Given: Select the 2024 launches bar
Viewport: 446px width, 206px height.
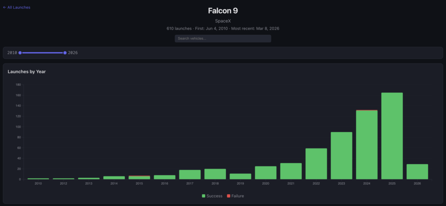Looking at the screenshot, I should [367, 145].
